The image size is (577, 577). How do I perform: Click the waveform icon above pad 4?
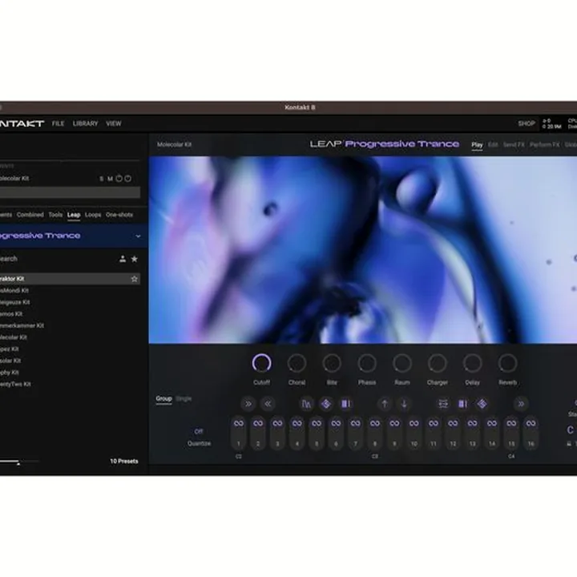(x=306, y=404)
